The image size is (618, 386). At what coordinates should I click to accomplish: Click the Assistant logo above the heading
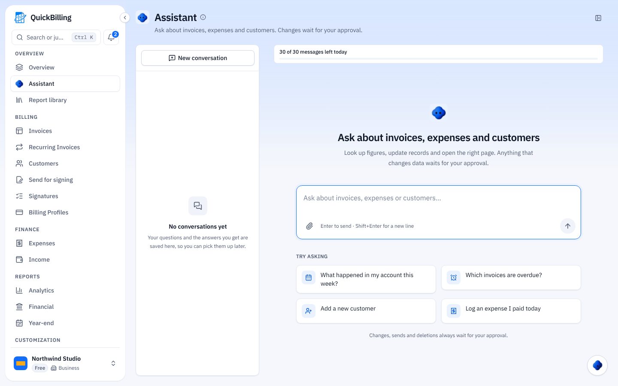pos(439,113)
